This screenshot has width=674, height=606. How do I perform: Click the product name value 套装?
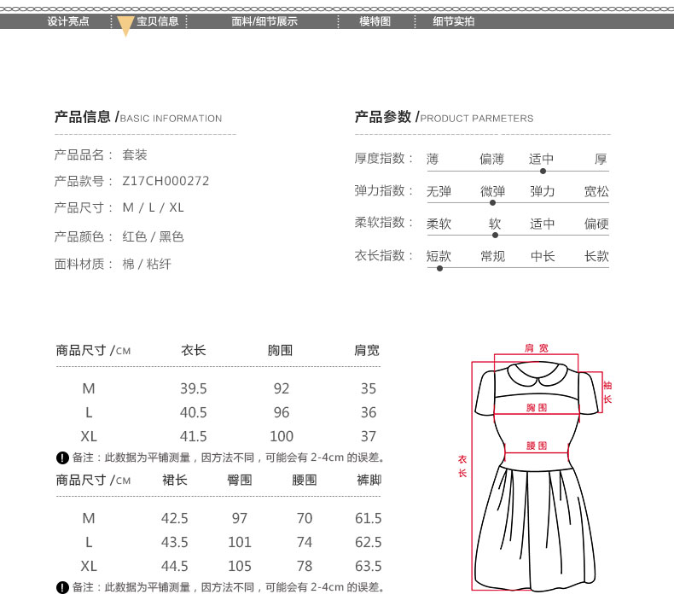pyautogui.click(x=135, y=154)
